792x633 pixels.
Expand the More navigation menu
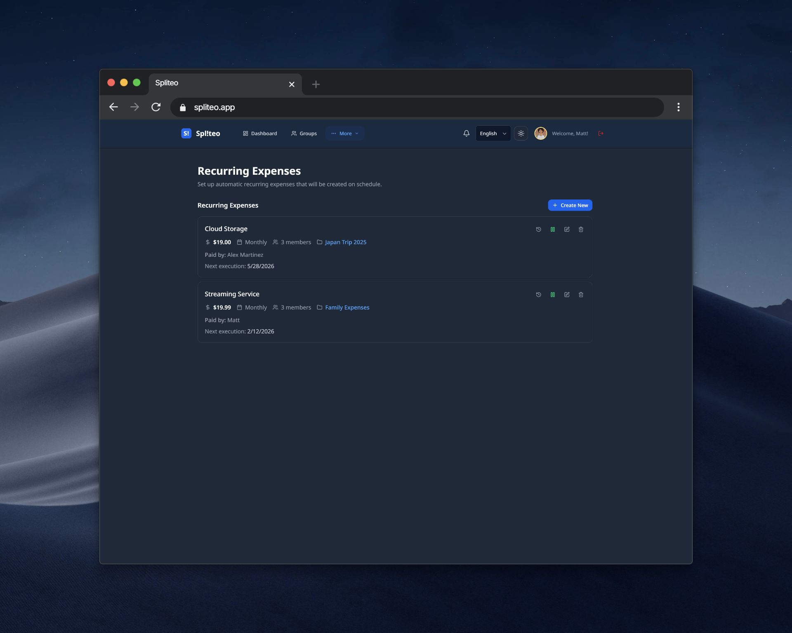pyautogui.click(x=345, y=133)
